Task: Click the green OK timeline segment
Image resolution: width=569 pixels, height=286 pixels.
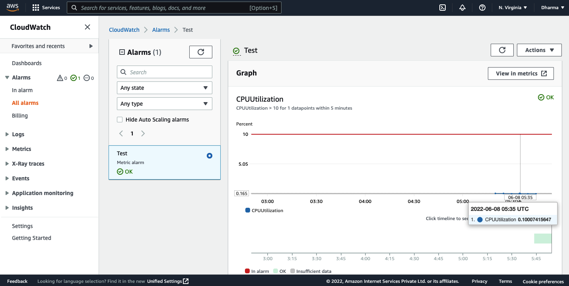Action: (x=543, y=238)
